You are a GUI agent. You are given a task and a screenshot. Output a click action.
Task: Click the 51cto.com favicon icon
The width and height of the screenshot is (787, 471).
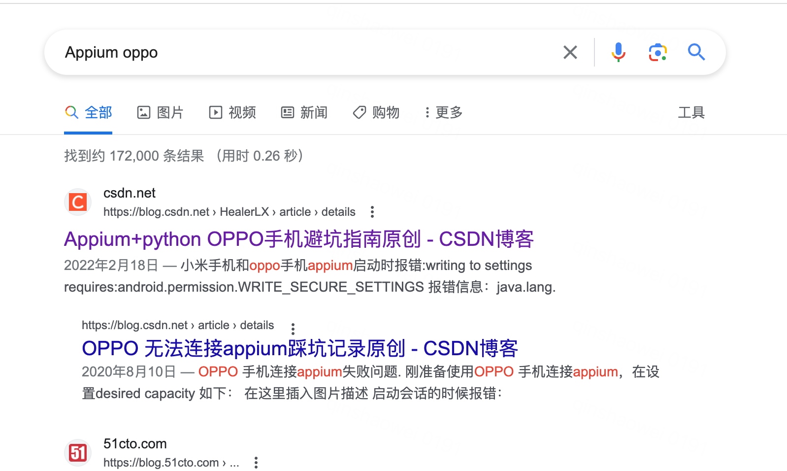pos(78,453)
